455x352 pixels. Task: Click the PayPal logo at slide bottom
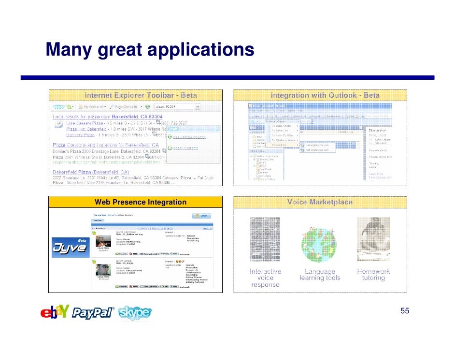click(x=93, y=313)
